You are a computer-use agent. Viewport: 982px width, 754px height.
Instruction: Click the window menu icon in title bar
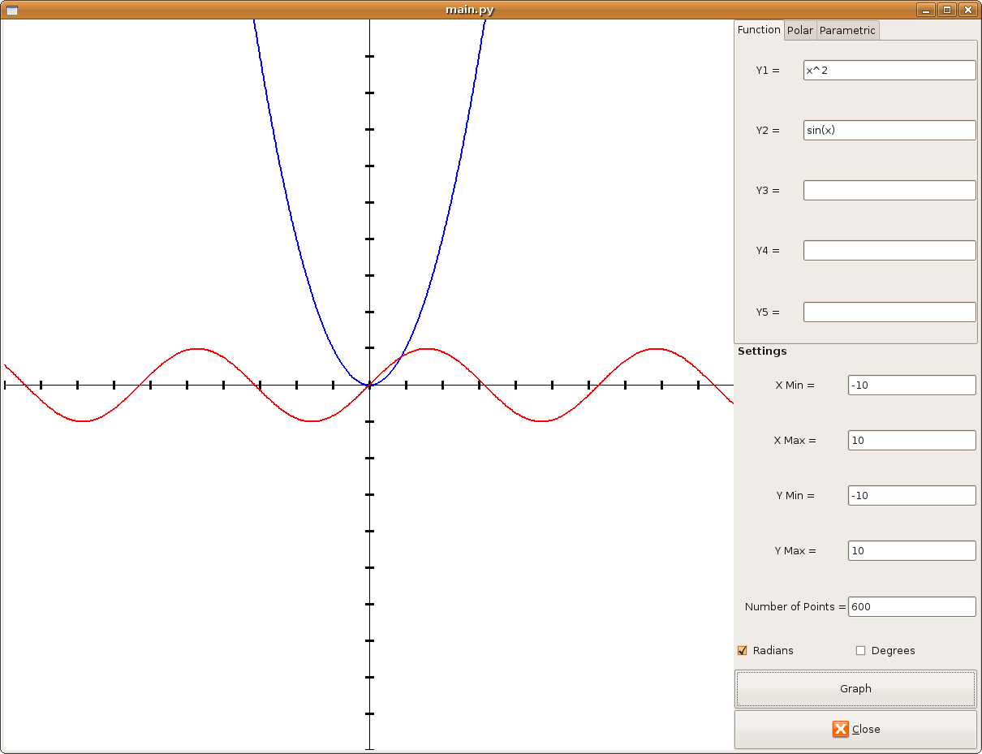pos(12,10)
